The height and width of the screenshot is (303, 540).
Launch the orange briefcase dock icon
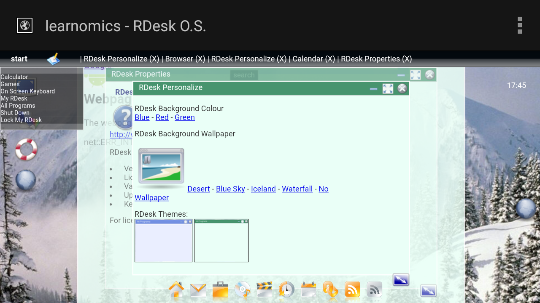[x=220, y=290]
